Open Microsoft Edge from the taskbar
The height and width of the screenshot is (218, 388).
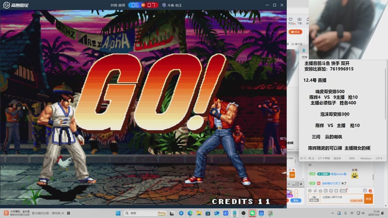[x=190, y=213]
